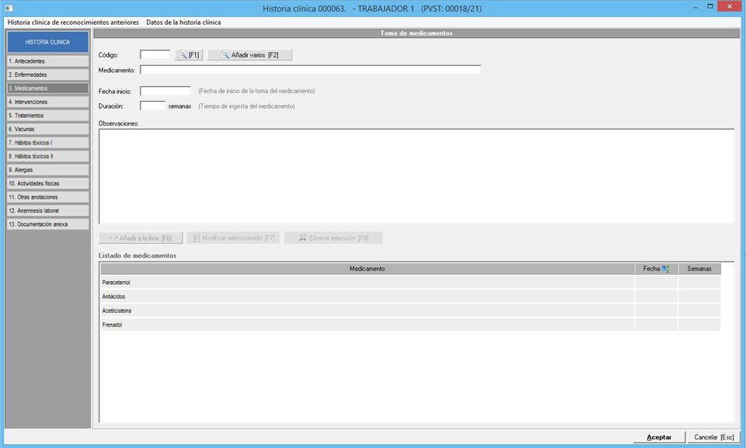Click Añadir a la lista [F6]

pos(141,238)
